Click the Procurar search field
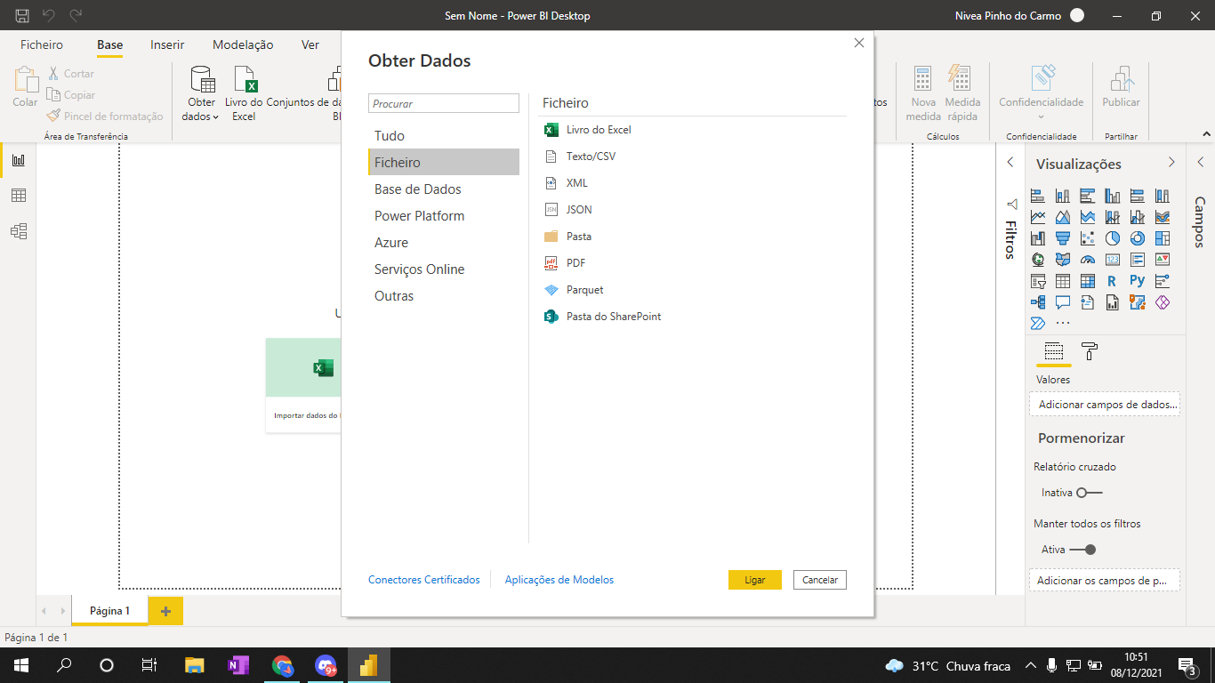Viewport: 1215px width, 683px height. coord(444,104)
